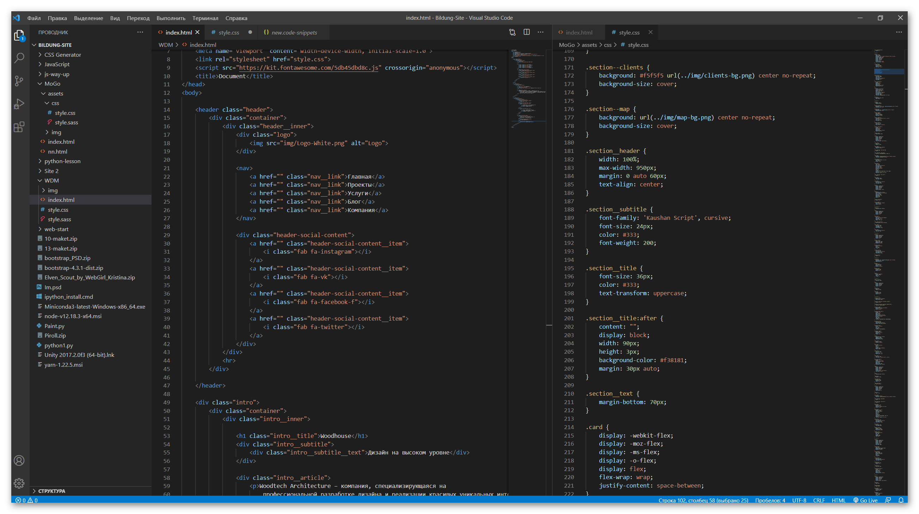Open Source Control view
Screen dimensions: 919x514
(x=19, y=81)
